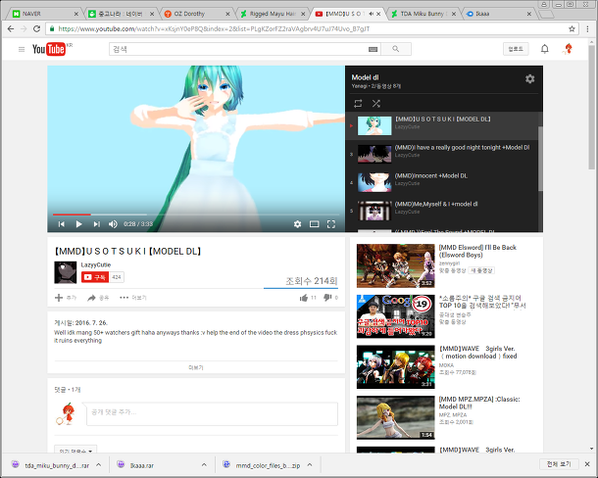The image size is (598, 478).
Task: Open the Ikaaa.rar download
Action: (137, 465)
